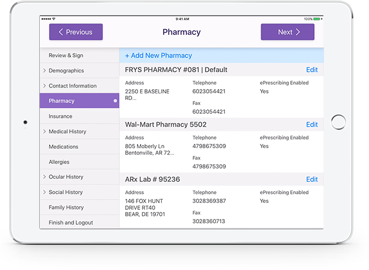This screenshot has height=270, width=369.
Task: Expand the Demographics chevron
Action: coord(44,70)
